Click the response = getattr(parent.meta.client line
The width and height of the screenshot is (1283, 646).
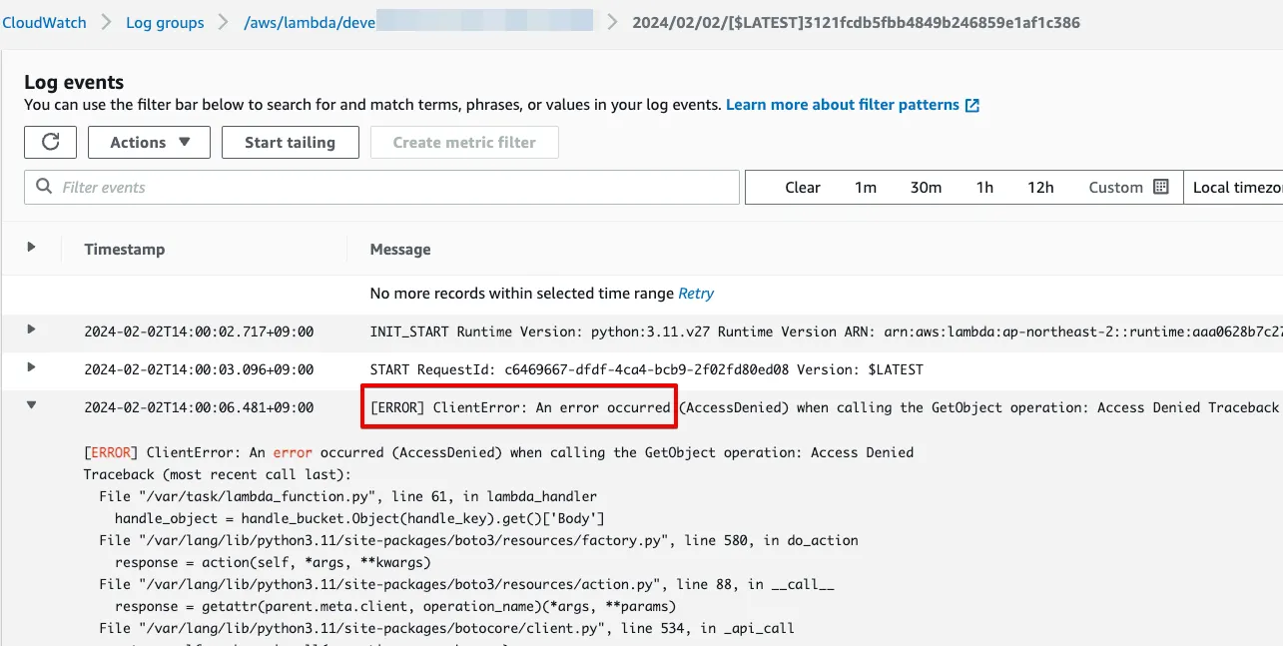pyautogui.click(x=395, y=606)
